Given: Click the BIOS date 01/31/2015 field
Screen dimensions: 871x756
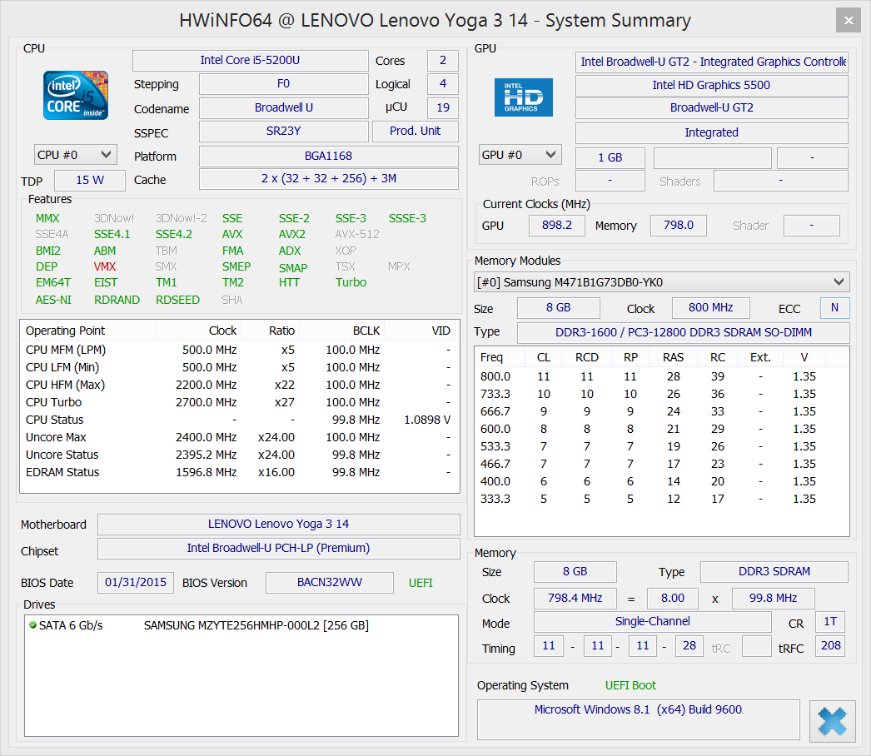Looking at the screenshot, I should click(x=136, y=583).
